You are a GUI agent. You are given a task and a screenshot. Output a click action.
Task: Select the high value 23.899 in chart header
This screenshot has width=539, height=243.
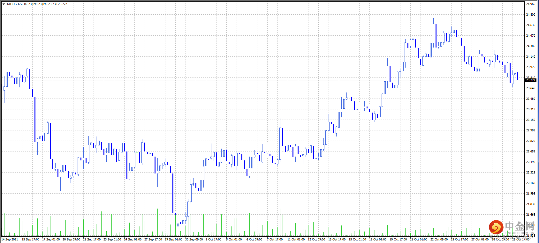43,4
